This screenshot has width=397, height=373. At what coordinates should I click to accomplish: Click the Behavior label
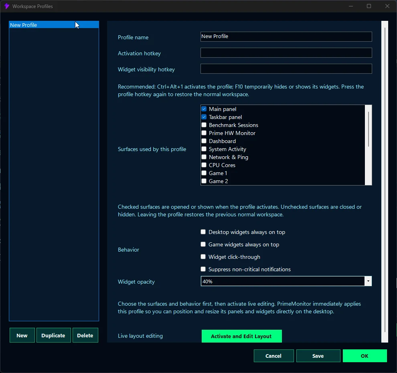tap(128, 250)
